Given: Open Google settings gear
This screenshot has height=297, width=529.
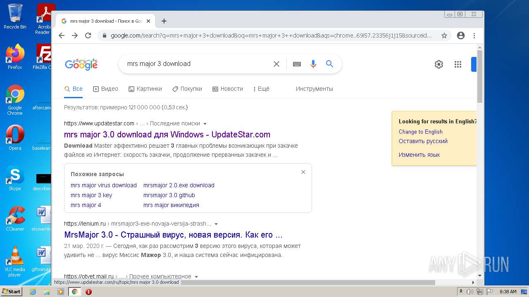Looking at the screenshot, I should click(x=439, y=64).
